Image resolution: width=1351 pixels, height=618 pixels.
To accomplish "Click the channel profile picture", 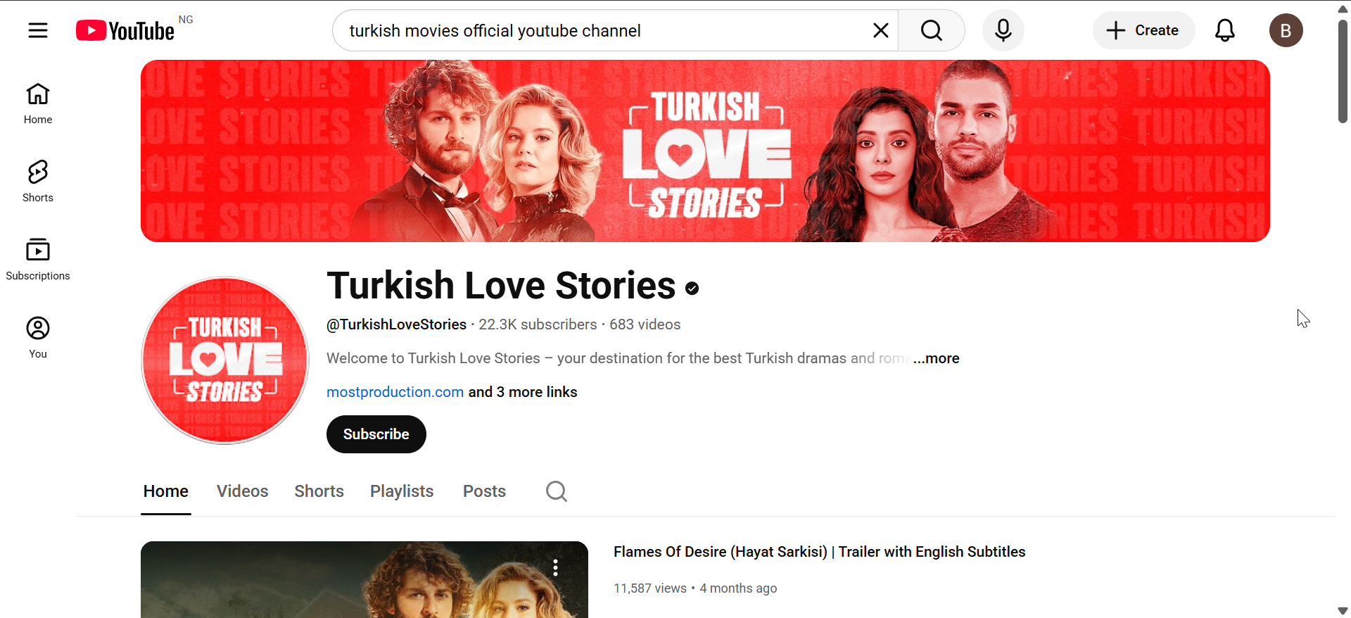I will click(225, 360).
